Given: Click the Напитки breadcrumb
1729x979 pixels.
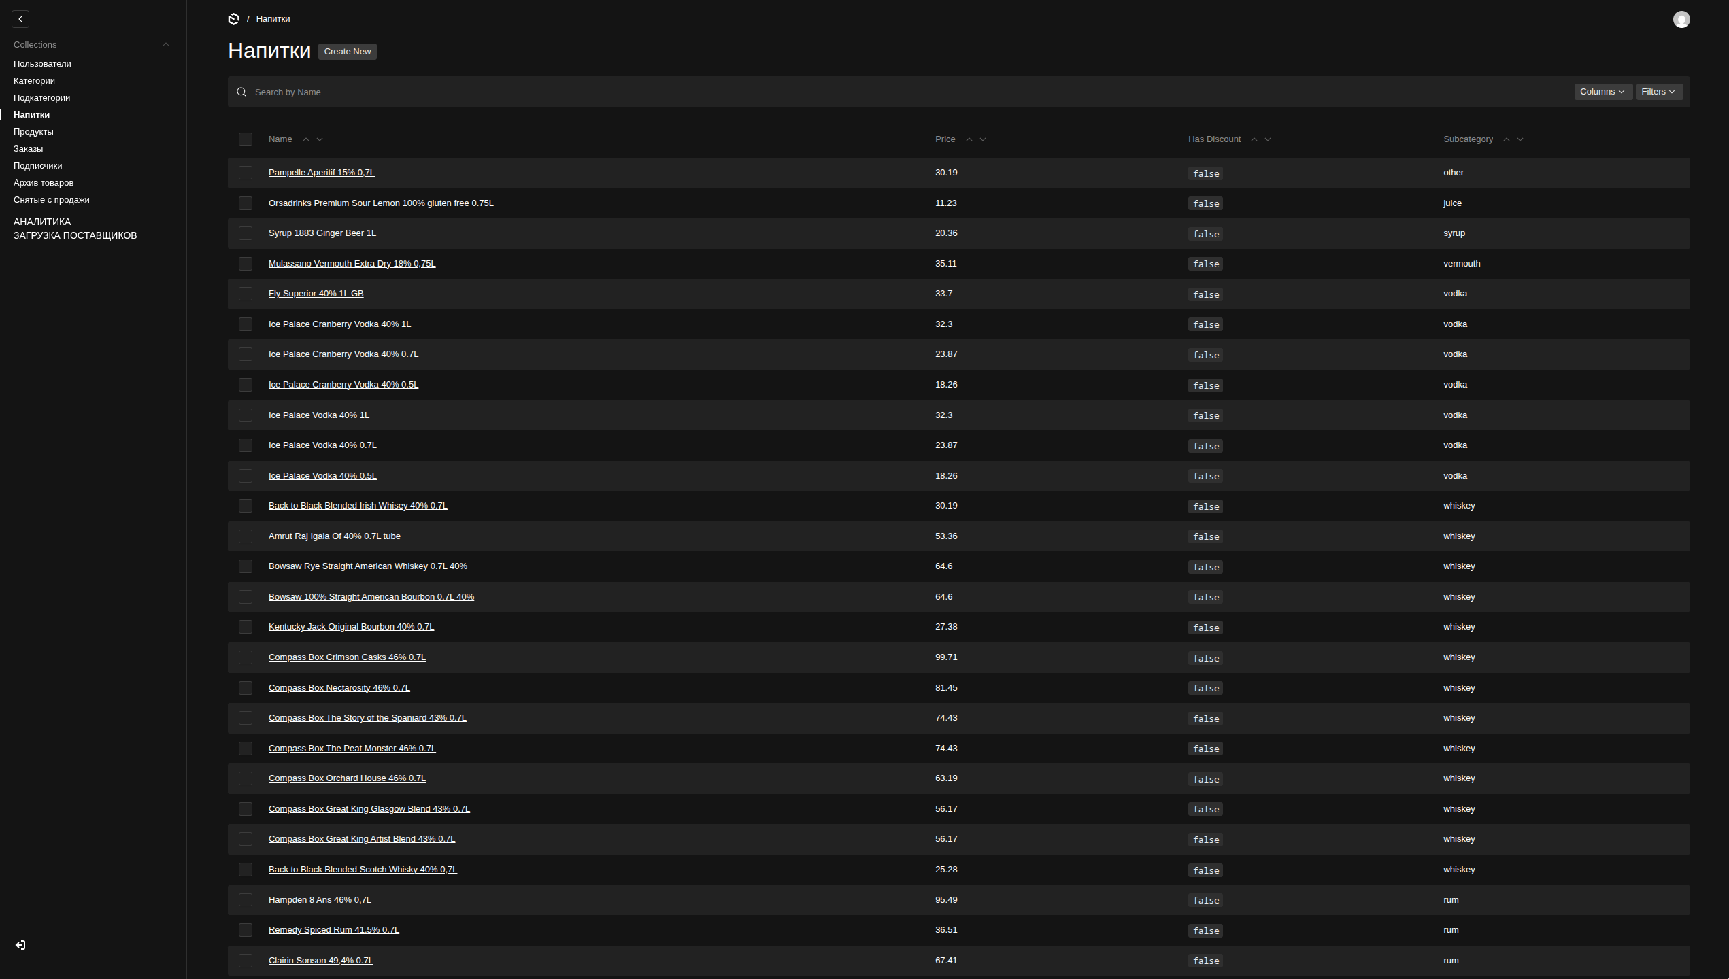Looking at the screenshot, I should pos(273,19).
